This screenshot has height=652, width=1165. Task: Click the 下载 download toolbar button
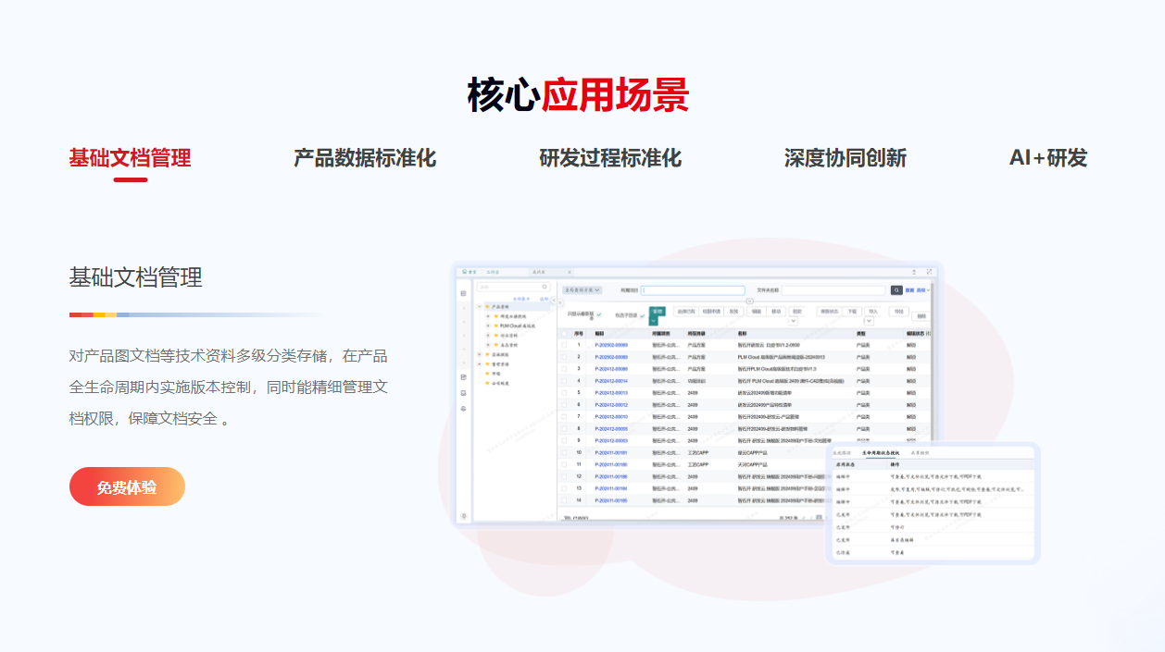point(854,312)
